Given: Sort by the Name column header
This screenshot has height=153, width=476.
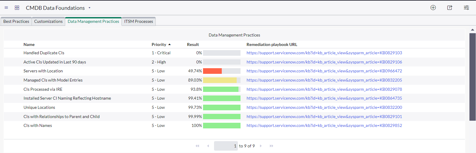Looking at the screenshot, I should (x=29, y=44).
